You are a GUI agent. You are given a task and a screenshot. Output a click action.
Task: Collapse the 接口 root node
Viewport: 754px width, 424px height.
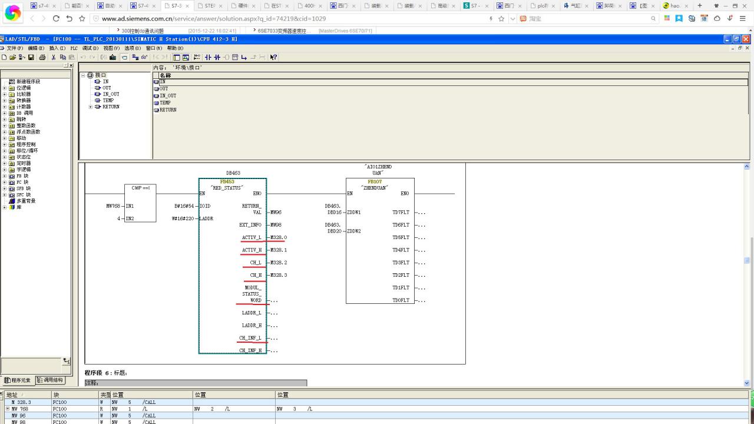(x=83, y=75)
